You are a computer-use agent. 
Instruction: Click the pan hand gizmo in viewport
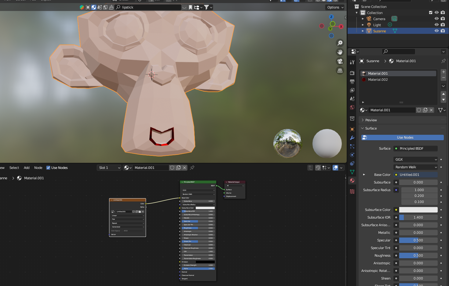click(x=340, y=52)
